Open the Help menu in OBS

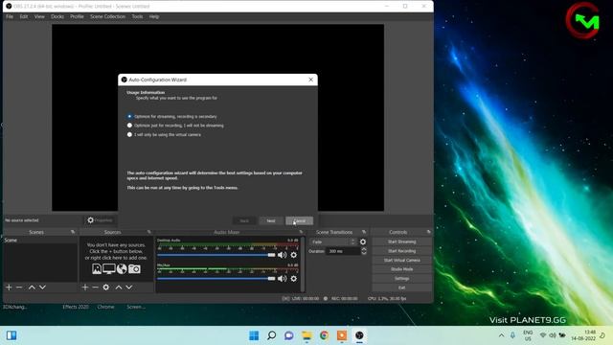(x=154, y=16)
